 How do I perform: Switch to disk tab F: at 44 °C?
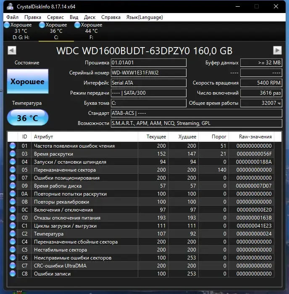coord(91,31)
